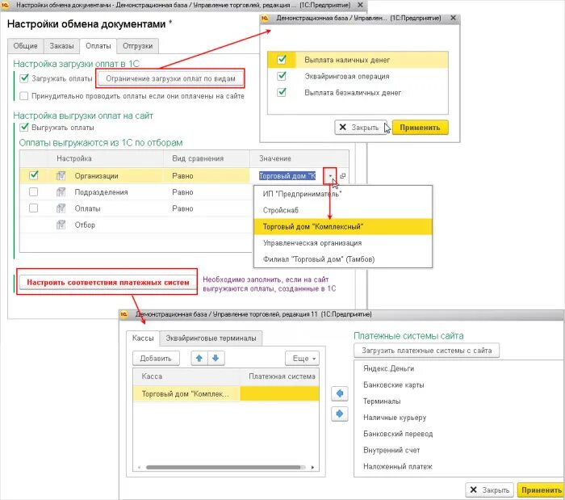Select Филиал "Торговый дом" (Тамбов) option
565x500 pixels.
pyautogui.click(x=343, y=259)
